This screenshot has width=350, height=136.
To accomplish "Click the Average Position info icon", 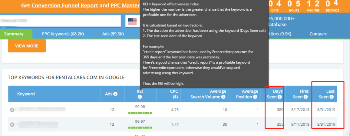I will [x=255, y=97].
